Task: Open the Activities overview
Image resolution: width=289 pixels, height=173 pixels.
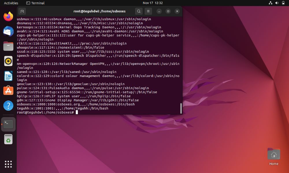Action: click(x=11, y=3)
